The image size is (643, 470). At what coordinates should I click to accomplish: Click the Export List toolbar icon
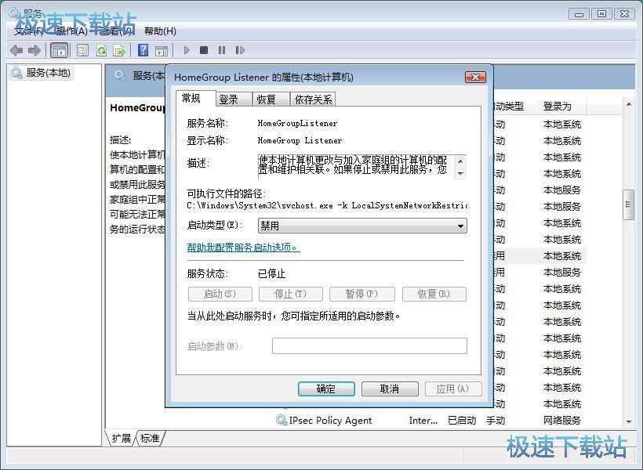pos(119,50)
